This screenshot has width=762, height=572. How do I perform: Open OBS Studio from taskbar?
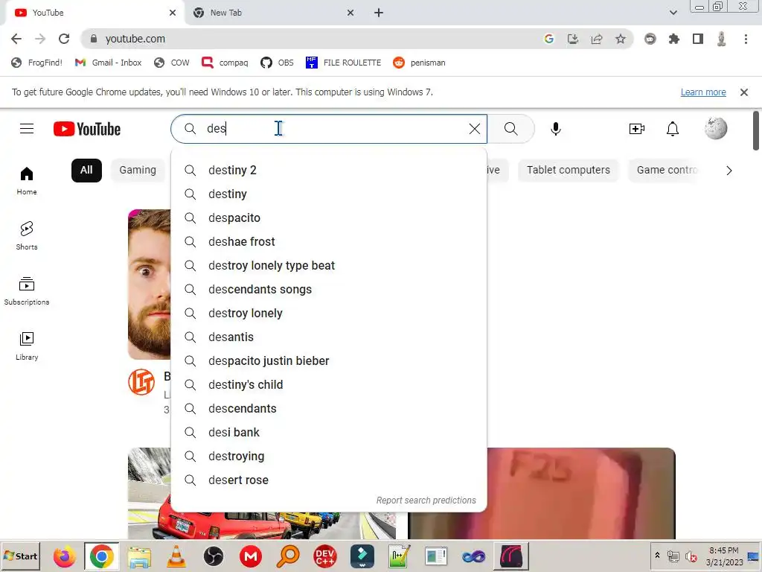coord(214,556)
